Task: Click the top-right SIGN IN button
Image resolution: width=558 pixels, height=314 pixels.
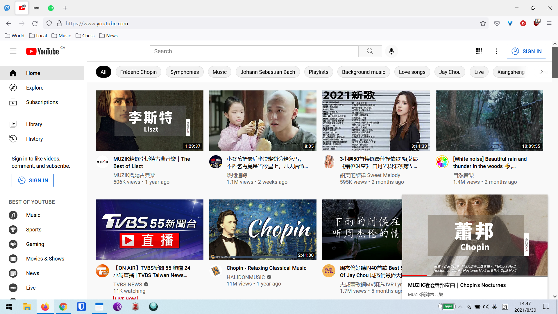Action: point(526,51)
